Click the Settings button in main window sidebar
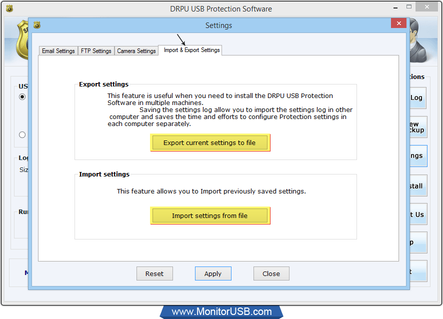443x319 pixels. 418,156
